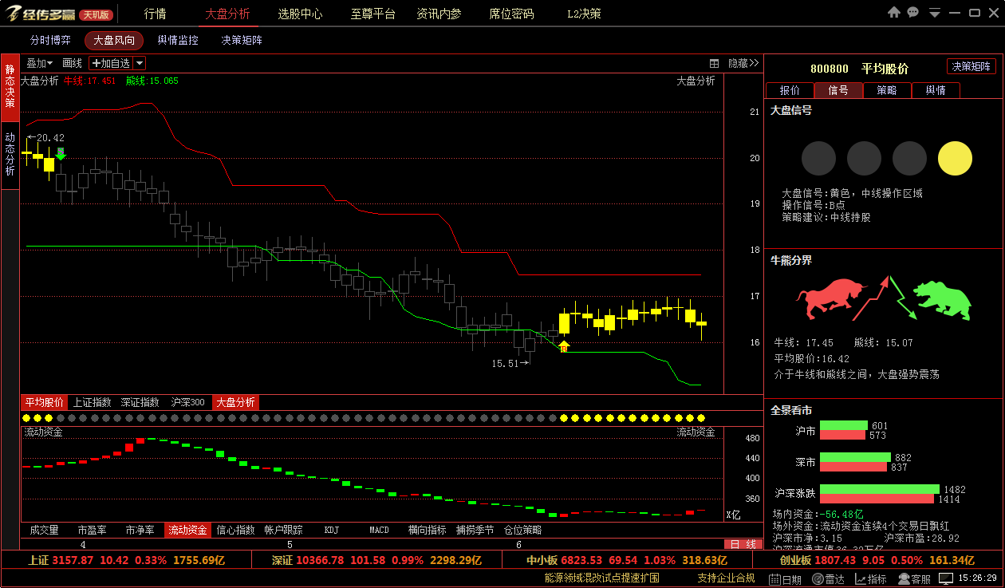Click the monitor icon beside the clock
Image resolution: width=1005 pixels, height=588 pixels.
pyautogui.click(x=945, y=578)
